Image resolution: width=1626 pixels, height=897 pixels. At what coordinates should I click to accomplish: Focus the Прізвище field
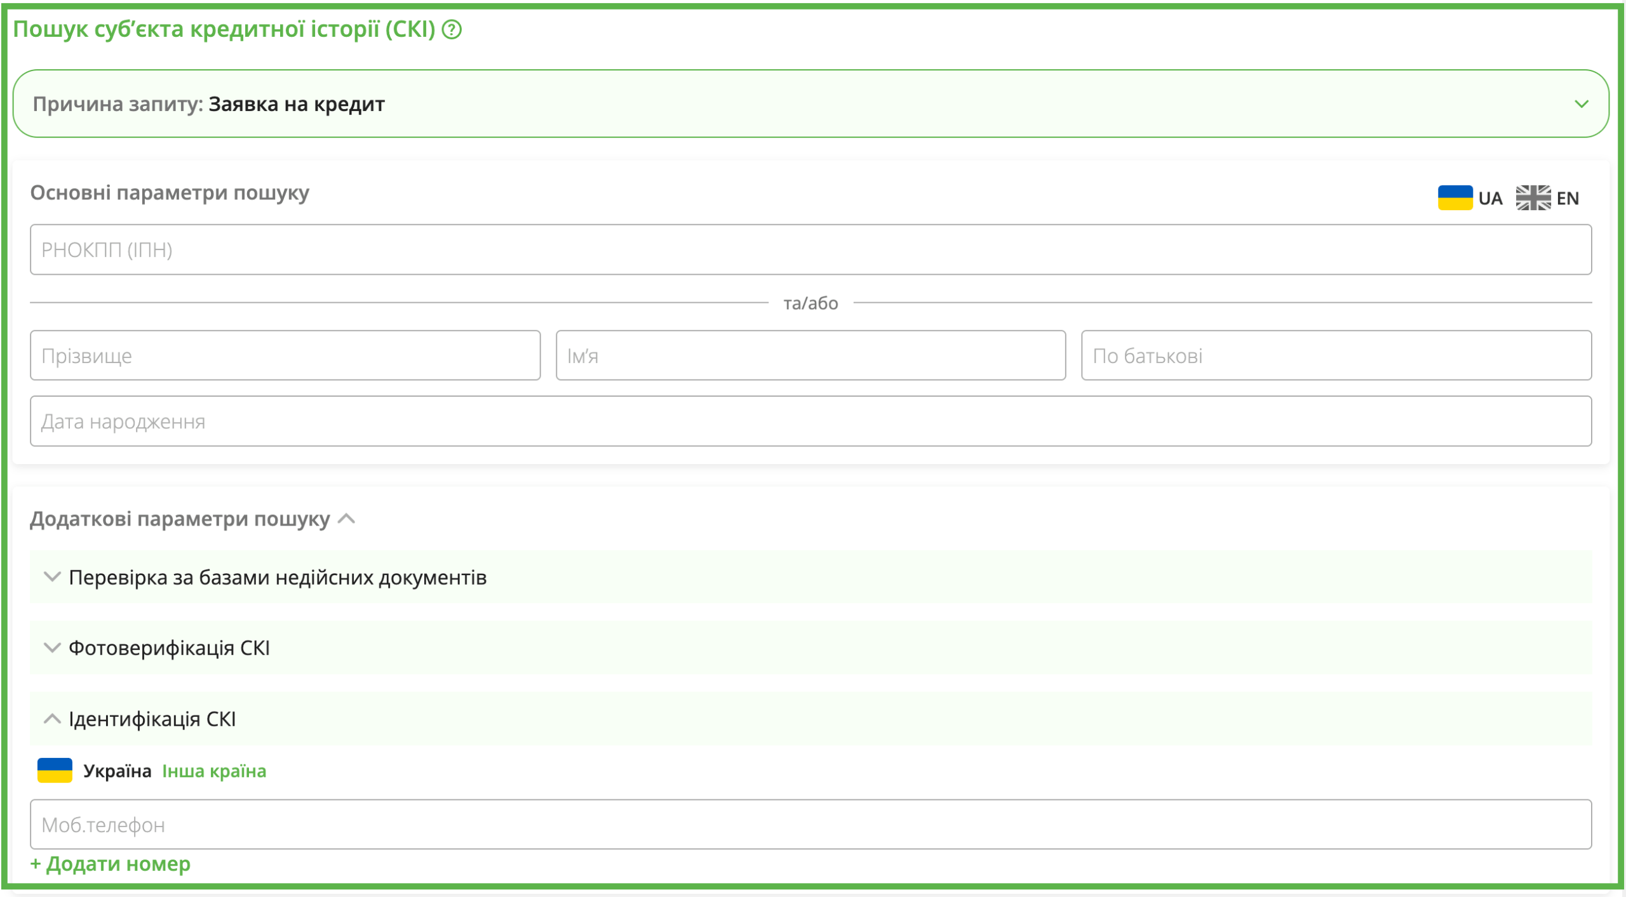pyautogui.click(x=285, y=355)
